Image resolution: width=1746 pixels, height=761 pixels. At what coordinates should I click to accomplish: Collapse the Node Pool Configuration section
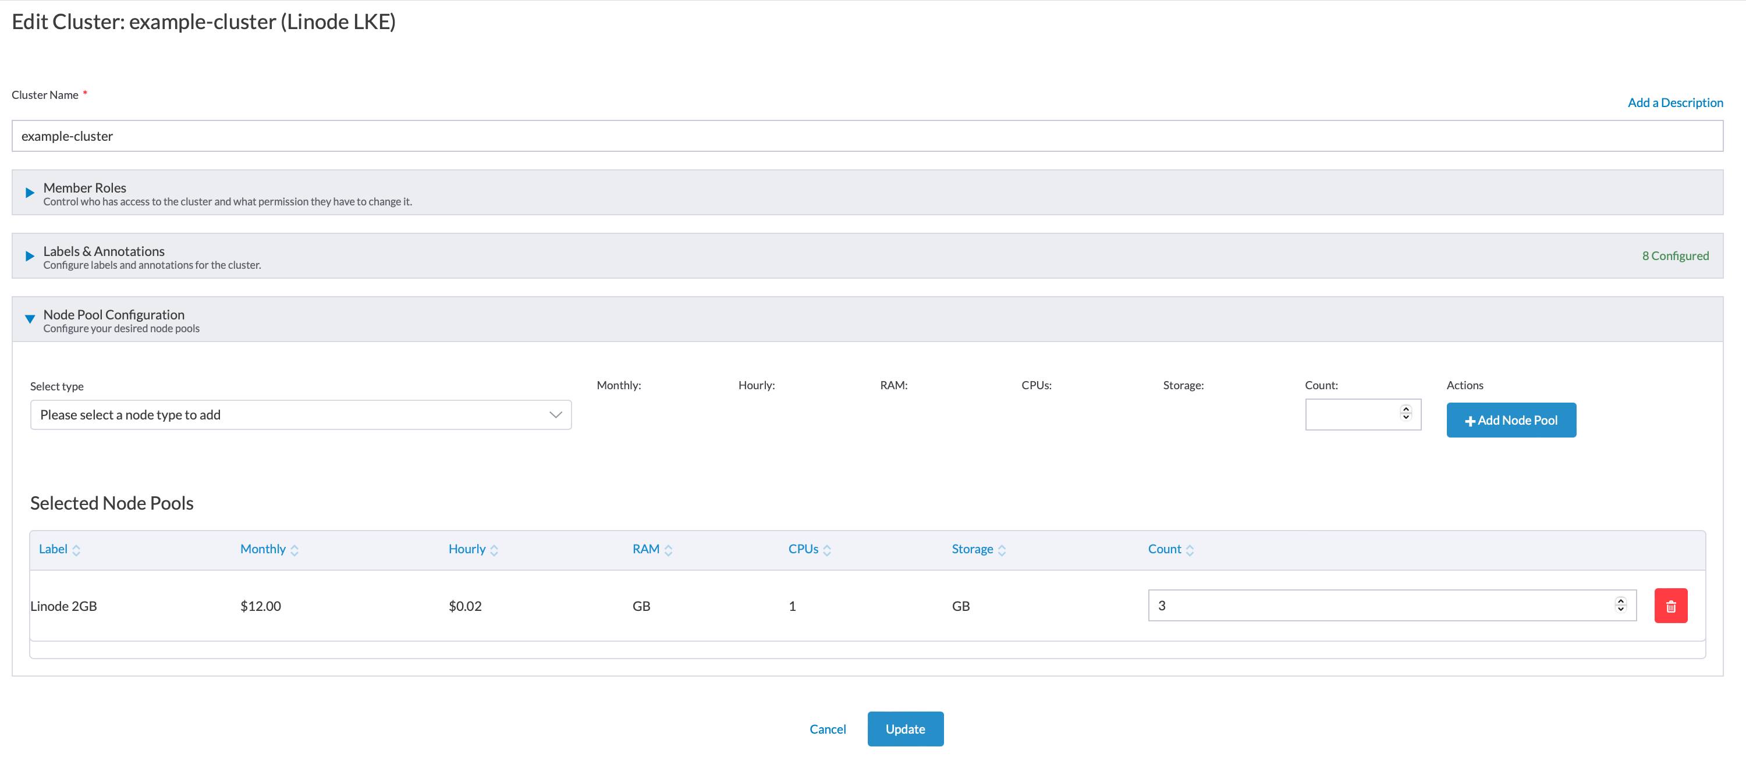pyautogui.click(x=30, y=318)
